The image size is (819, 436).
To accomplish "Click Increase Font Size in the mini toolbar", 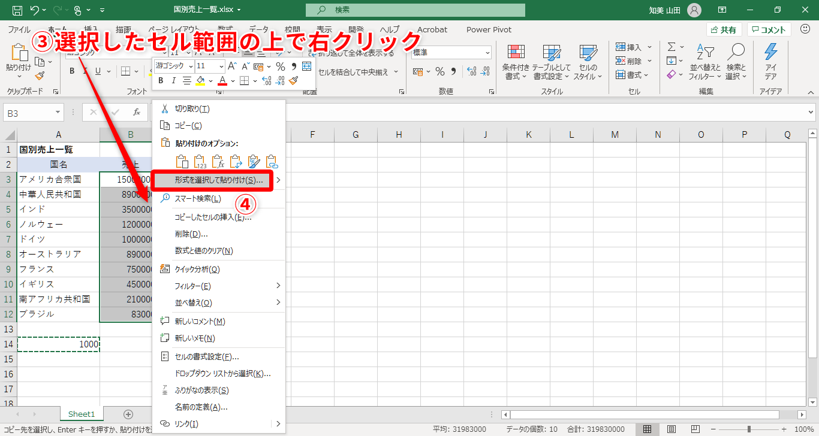I will click(x=232, y=66).
